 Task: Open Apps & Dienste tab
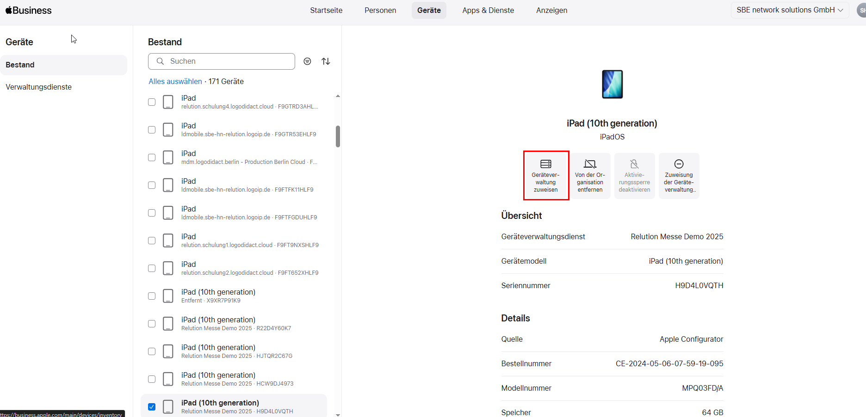pos(488,10)
